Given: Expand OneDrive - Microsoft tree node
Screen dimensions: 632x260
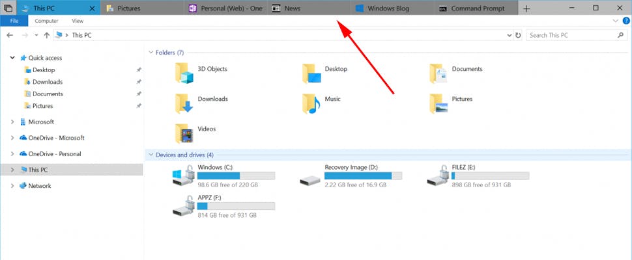Looking at the screenshot, I should coord(12,138).
